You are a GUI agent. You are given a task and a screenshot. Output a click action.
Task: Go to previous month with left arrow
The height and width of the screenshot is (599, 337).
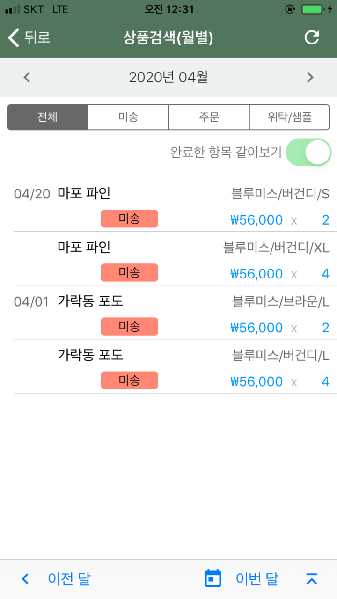tap(27, 77)
